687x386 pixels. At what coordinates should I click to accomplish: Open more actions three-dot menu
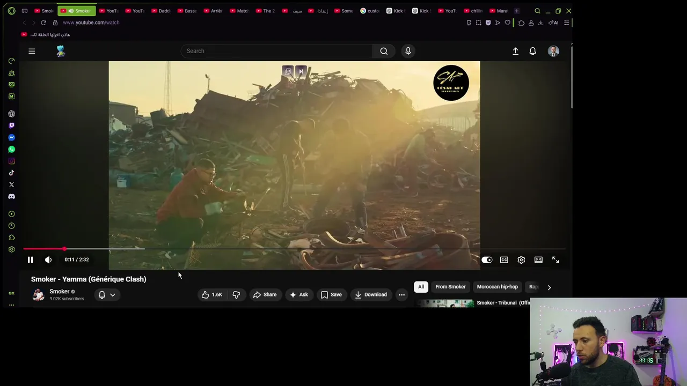pyautogui.click(x=401, y=294)
